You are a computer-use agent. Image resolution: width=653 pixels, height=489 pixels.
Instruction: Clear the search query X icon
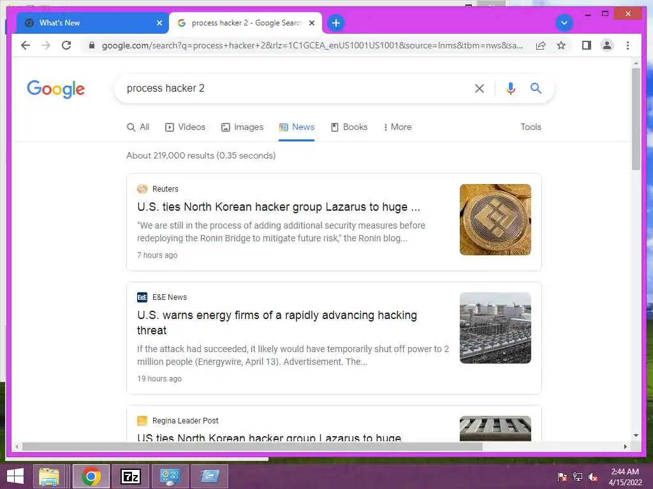[x=480, y=88]
